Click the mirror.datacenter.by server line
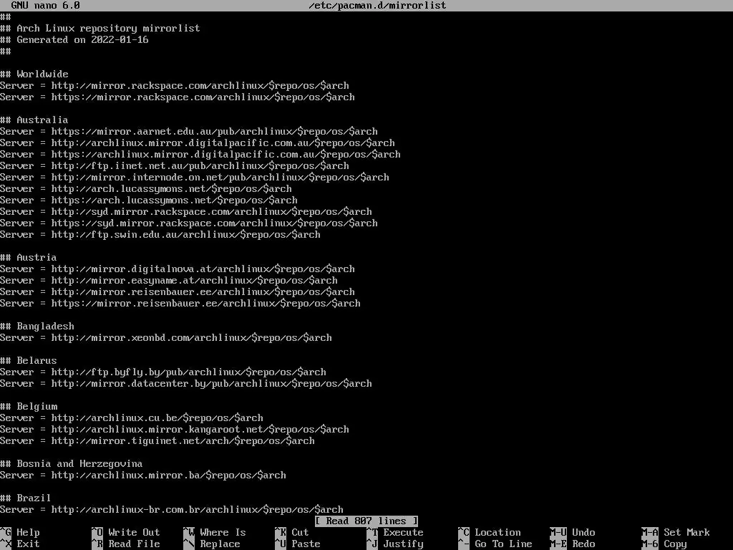 [x=186, y=384]
